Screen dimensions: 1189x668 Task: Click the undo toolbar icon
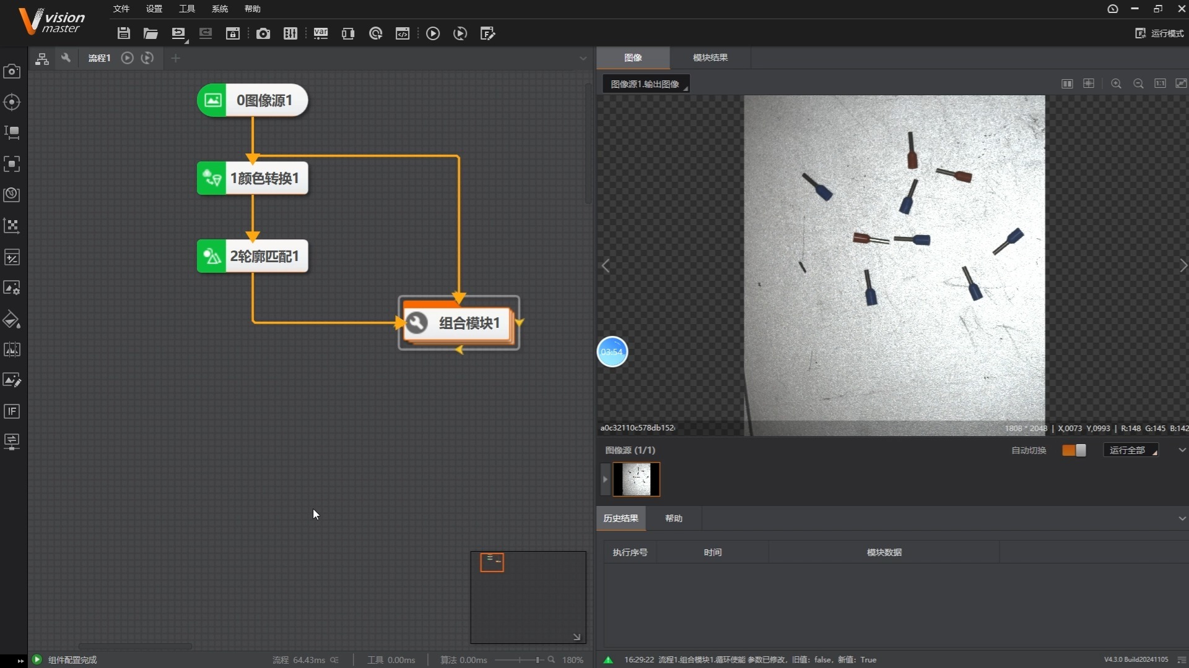point(178,33)
